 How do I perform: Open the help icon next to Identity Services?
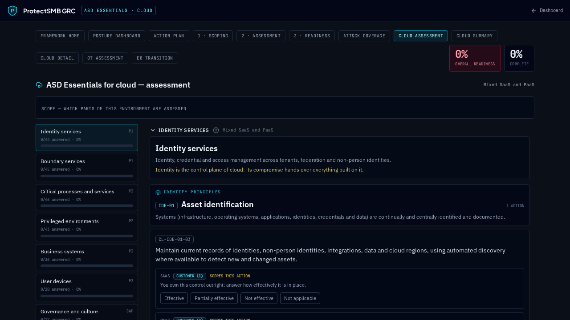click(x=216, y=130)
